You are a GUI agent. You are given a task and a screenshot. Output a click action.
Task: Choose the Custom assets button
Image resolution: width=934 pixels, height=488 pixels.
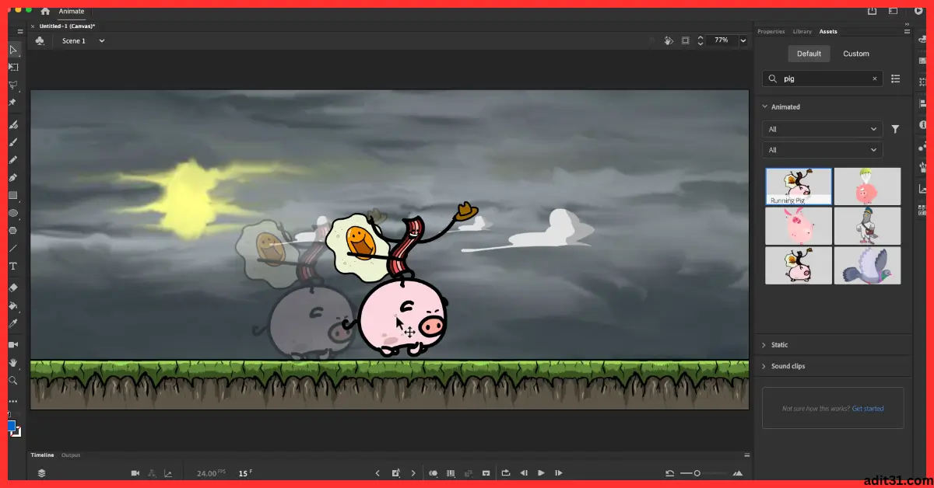pyautogui.click(x=856, y=54)
